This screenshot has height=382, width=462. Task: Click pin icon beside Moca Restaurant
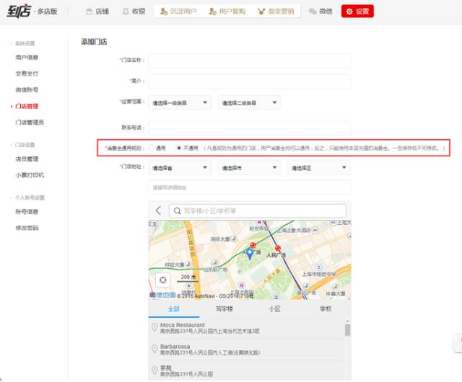154,327
